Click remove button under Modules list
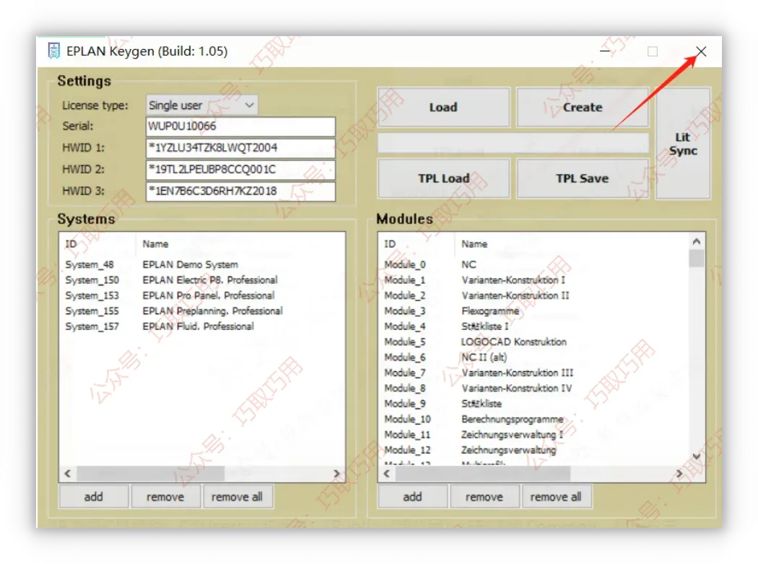 point(484,497)
